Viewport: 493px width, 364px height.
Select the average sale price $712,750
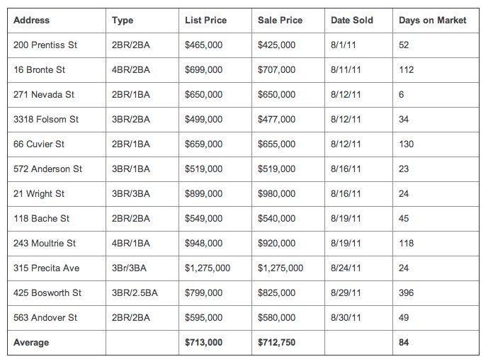click(277, 343)
